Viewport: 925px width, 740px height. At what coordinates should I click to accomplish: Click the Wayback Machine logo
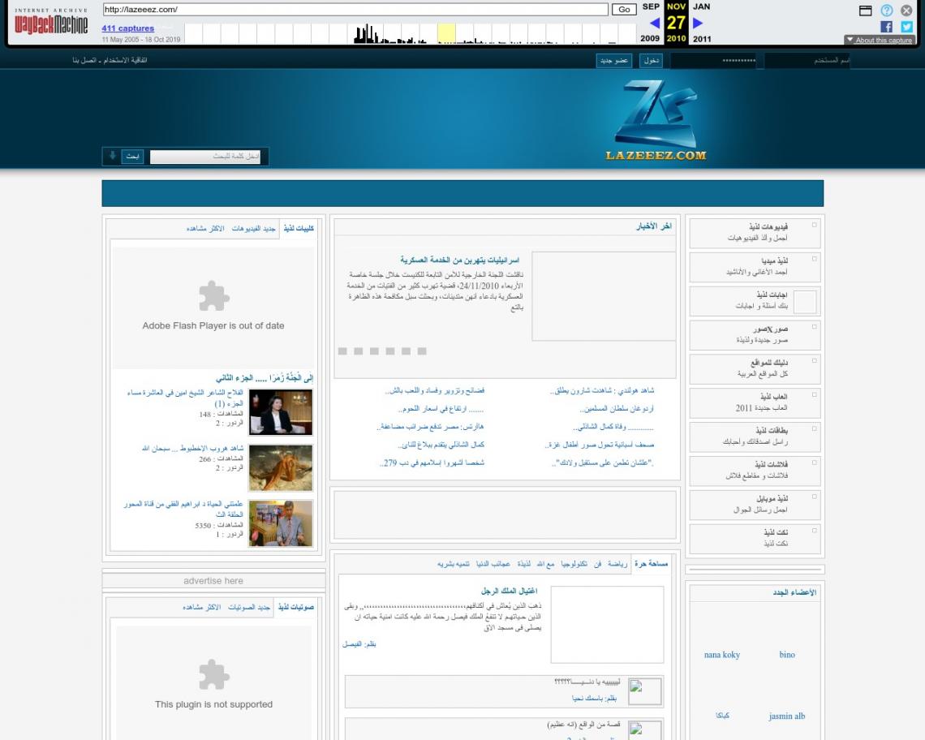(51, 23)
